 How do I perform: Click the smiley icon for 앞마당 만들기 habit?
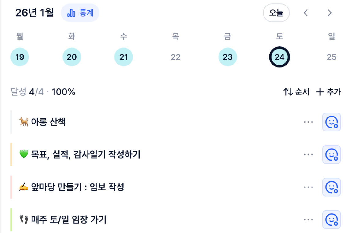[331, 187]
